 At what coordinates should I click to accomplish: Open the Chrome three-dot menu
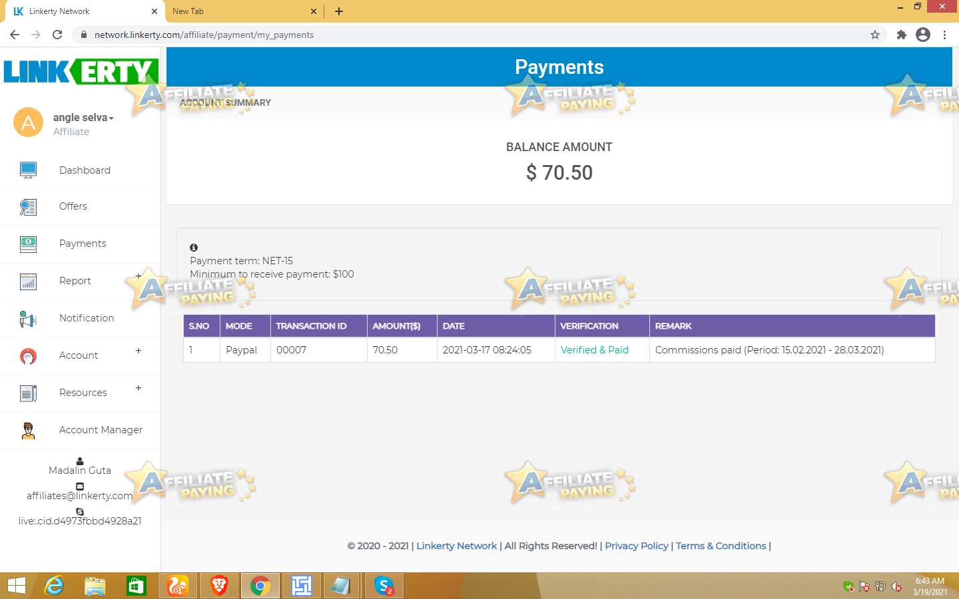click(x=944, y=35)
